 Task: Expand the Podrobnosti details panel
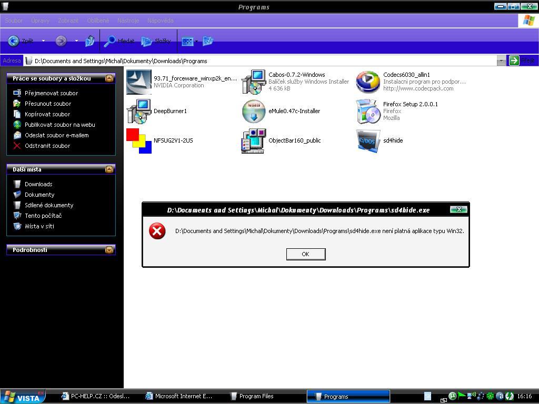tap(109, 250)
